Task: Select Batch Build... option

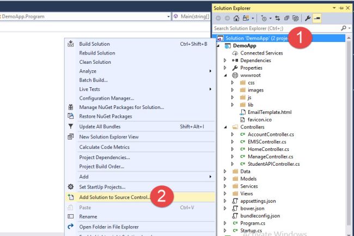Action: point(140,80)
